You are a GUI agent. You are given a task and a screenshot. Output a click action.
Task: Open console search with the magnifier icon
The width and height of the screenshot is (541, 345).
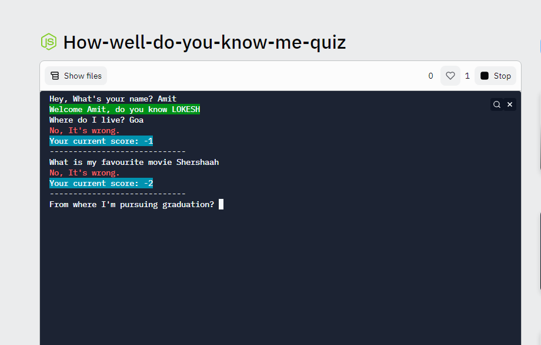(x=497, y=104)
